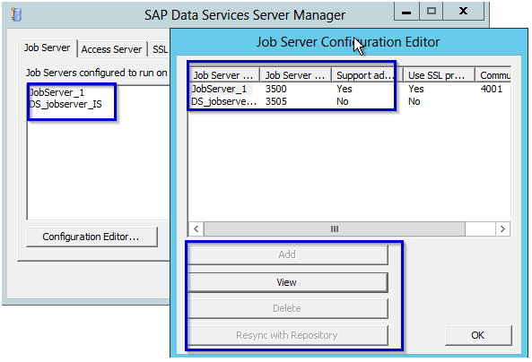
Task: Click the Job Server name column header
Action: click(224, 75)
